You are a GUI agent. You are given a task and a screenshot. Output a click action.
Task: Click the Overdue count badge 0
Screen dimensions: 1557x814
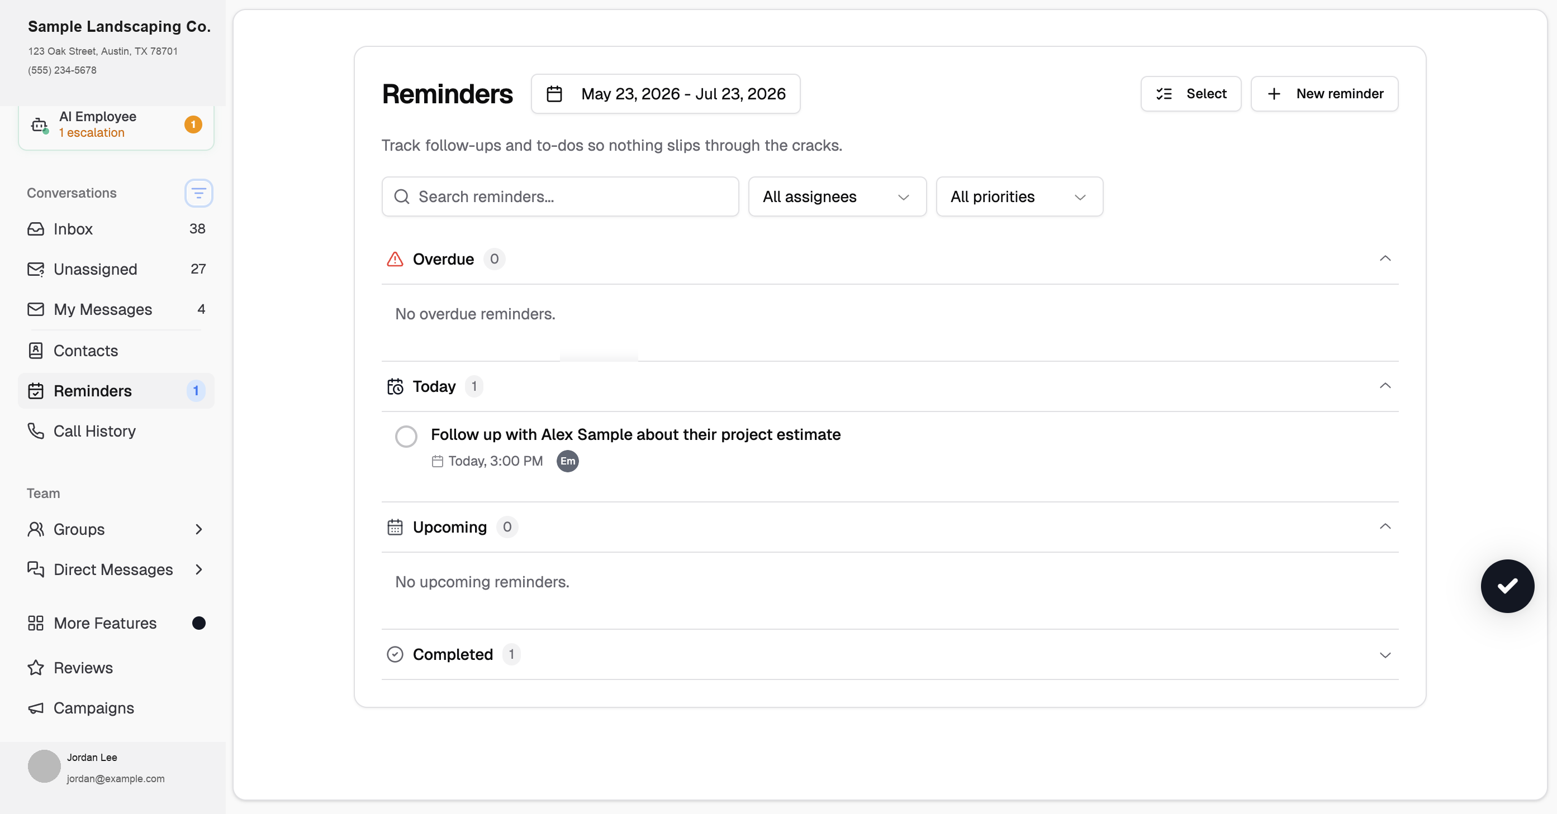click(495, 259)
